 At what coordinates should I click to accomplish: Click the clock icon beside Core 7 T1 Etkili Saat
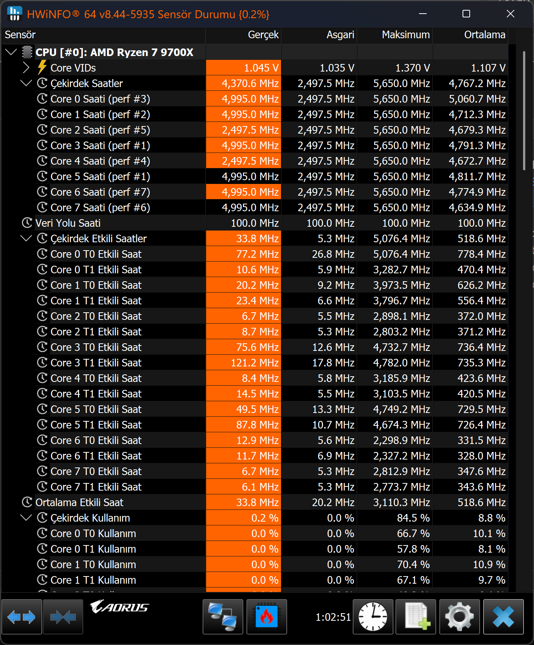click(x=42, y=487)
